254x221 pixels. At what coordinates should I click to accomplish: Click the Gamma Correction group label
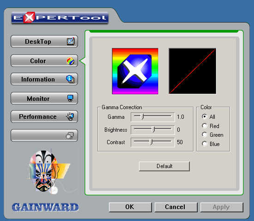point(121,107)
